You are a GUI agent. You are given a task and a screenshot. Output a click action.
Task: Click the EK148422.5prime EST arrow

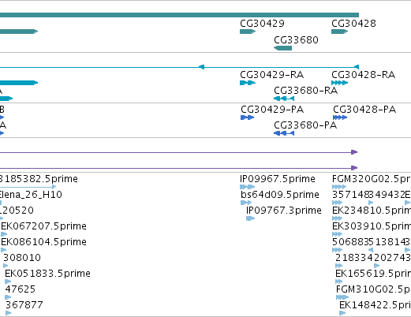tap(342, 313)
